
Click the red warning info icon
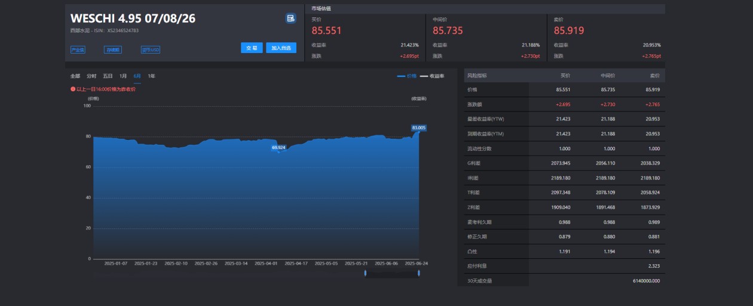coord(73,89)
